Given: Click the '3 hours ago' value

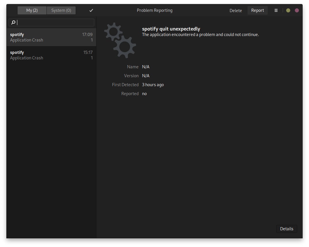Looking at the screenshot, I should [153, 85].
